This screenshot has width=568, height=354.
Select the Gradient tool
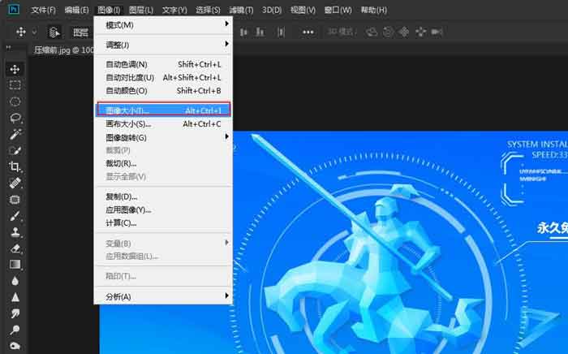click(15, 265)
